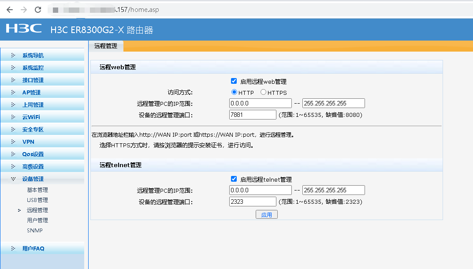The image size is (473, 269).
Task: Click the browser back arrow
Action: tap(10, 10)
